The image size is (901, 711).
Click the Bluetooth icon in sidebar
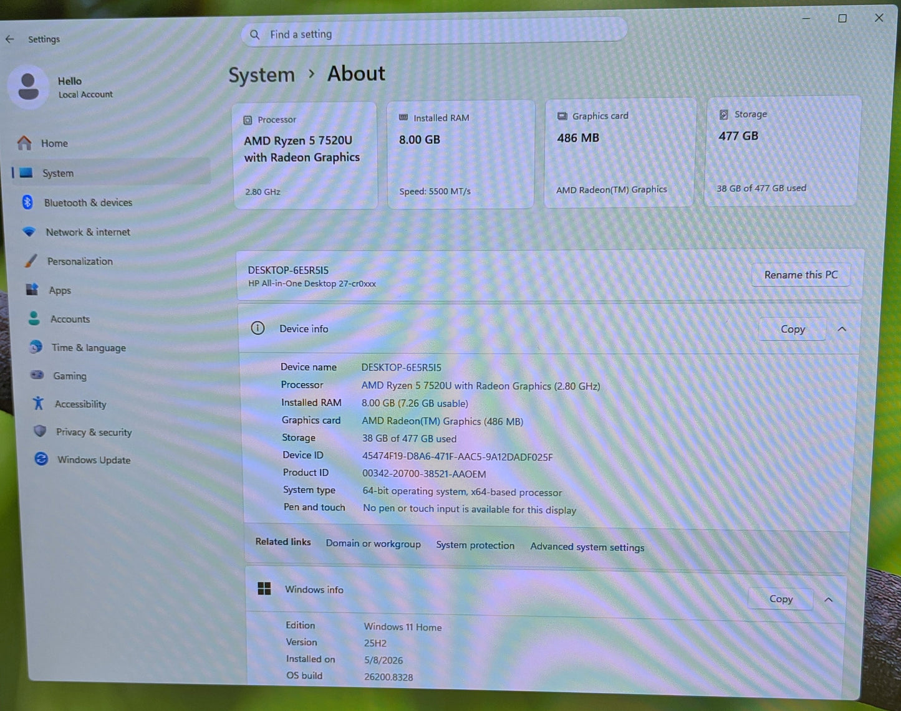coord(27,202)
